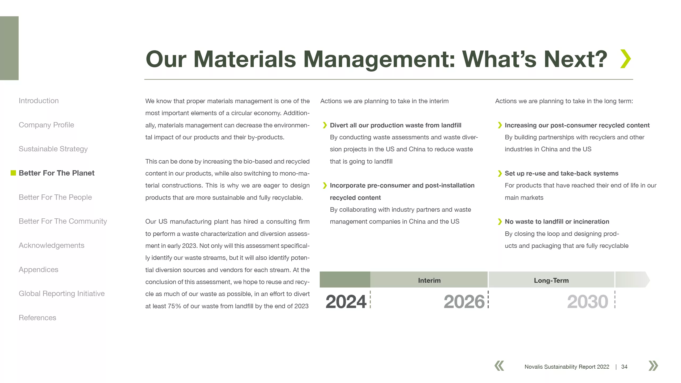
Task: Click chevron bullet before Divert all our production waste
Action: 325,125
